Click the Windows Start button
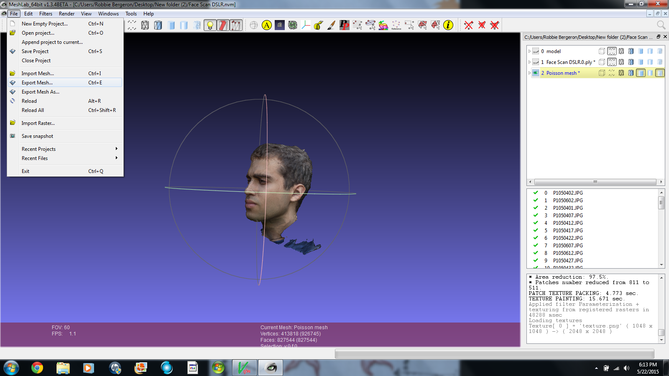Viewport: 669px width, 376px height. [11, 368]
